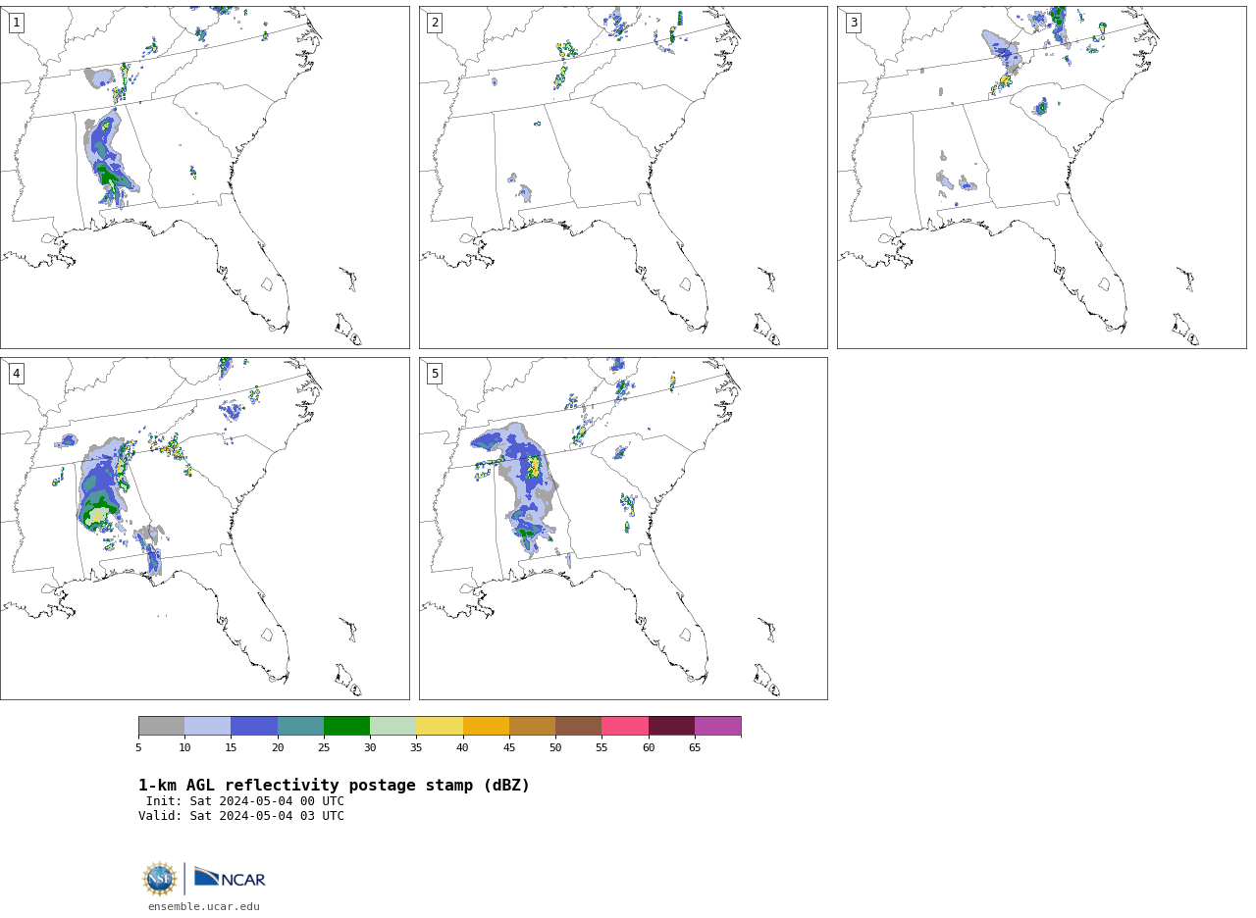
Task: Select the teal 20-25 dBZ swatch
Action: 300,726
